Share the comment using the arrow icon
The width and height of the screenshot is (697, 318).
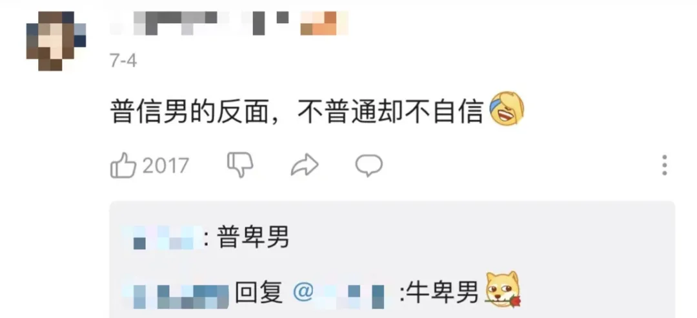[305, 165]
